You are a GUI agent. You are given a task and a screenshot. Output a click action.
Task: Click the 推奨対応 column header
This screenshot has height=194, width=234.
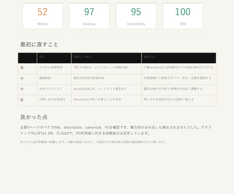point(179,58)
